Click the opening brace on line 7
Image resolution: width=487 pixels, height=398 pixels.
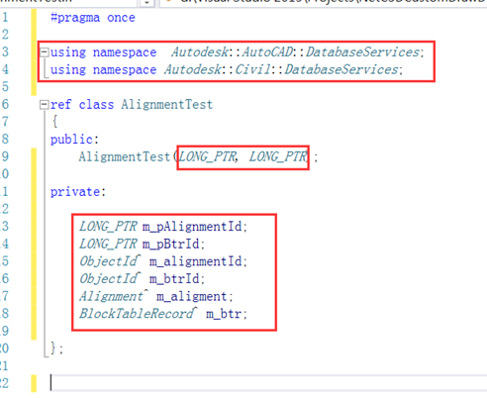point(55,122)
